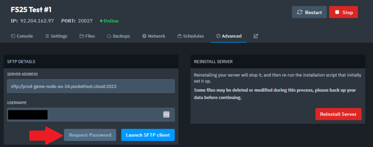Launch the SFTP client
This screenshot has width=373, height=147.
(148, 135)
